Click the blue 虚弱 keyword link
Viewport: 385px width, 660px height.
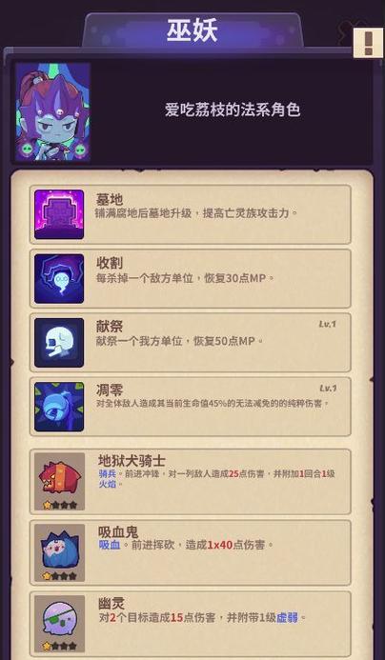[287, 617]
